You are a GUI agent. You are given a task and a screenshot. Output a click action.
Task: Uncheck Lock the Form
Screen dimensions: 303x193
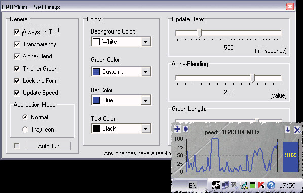tap(17, 81)
